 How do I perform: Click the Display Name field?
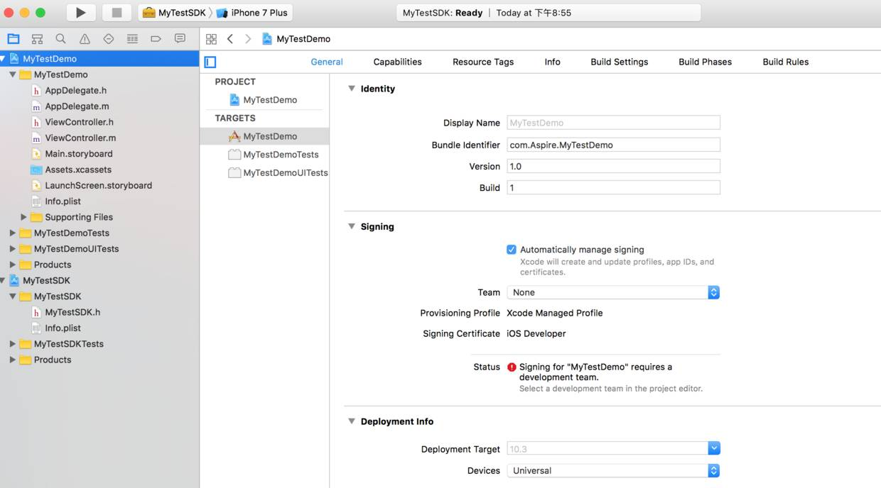[613, 123]
